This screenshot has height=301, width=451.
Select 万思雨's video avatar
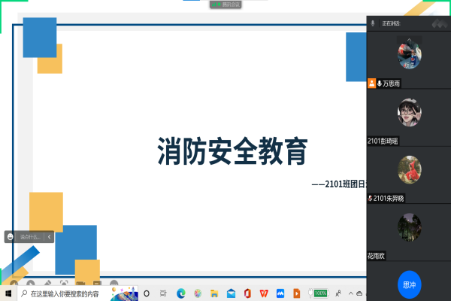tap(409, 54)
